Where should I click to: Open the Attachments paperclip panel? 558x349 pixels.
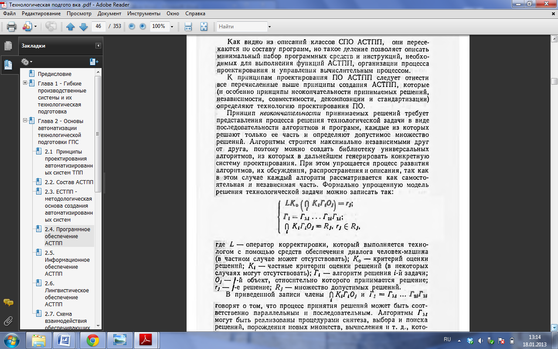pyautogui.click(x=8, y=322)
